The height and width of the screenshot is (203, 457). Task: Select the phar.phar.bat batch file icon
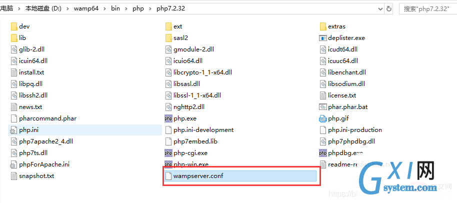[x=323, y=107]
